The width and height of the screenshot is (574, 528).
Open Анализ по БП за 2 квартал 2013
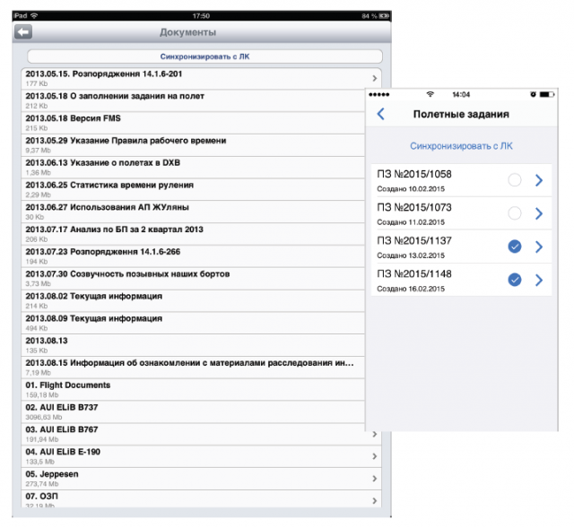pos(194,234)
